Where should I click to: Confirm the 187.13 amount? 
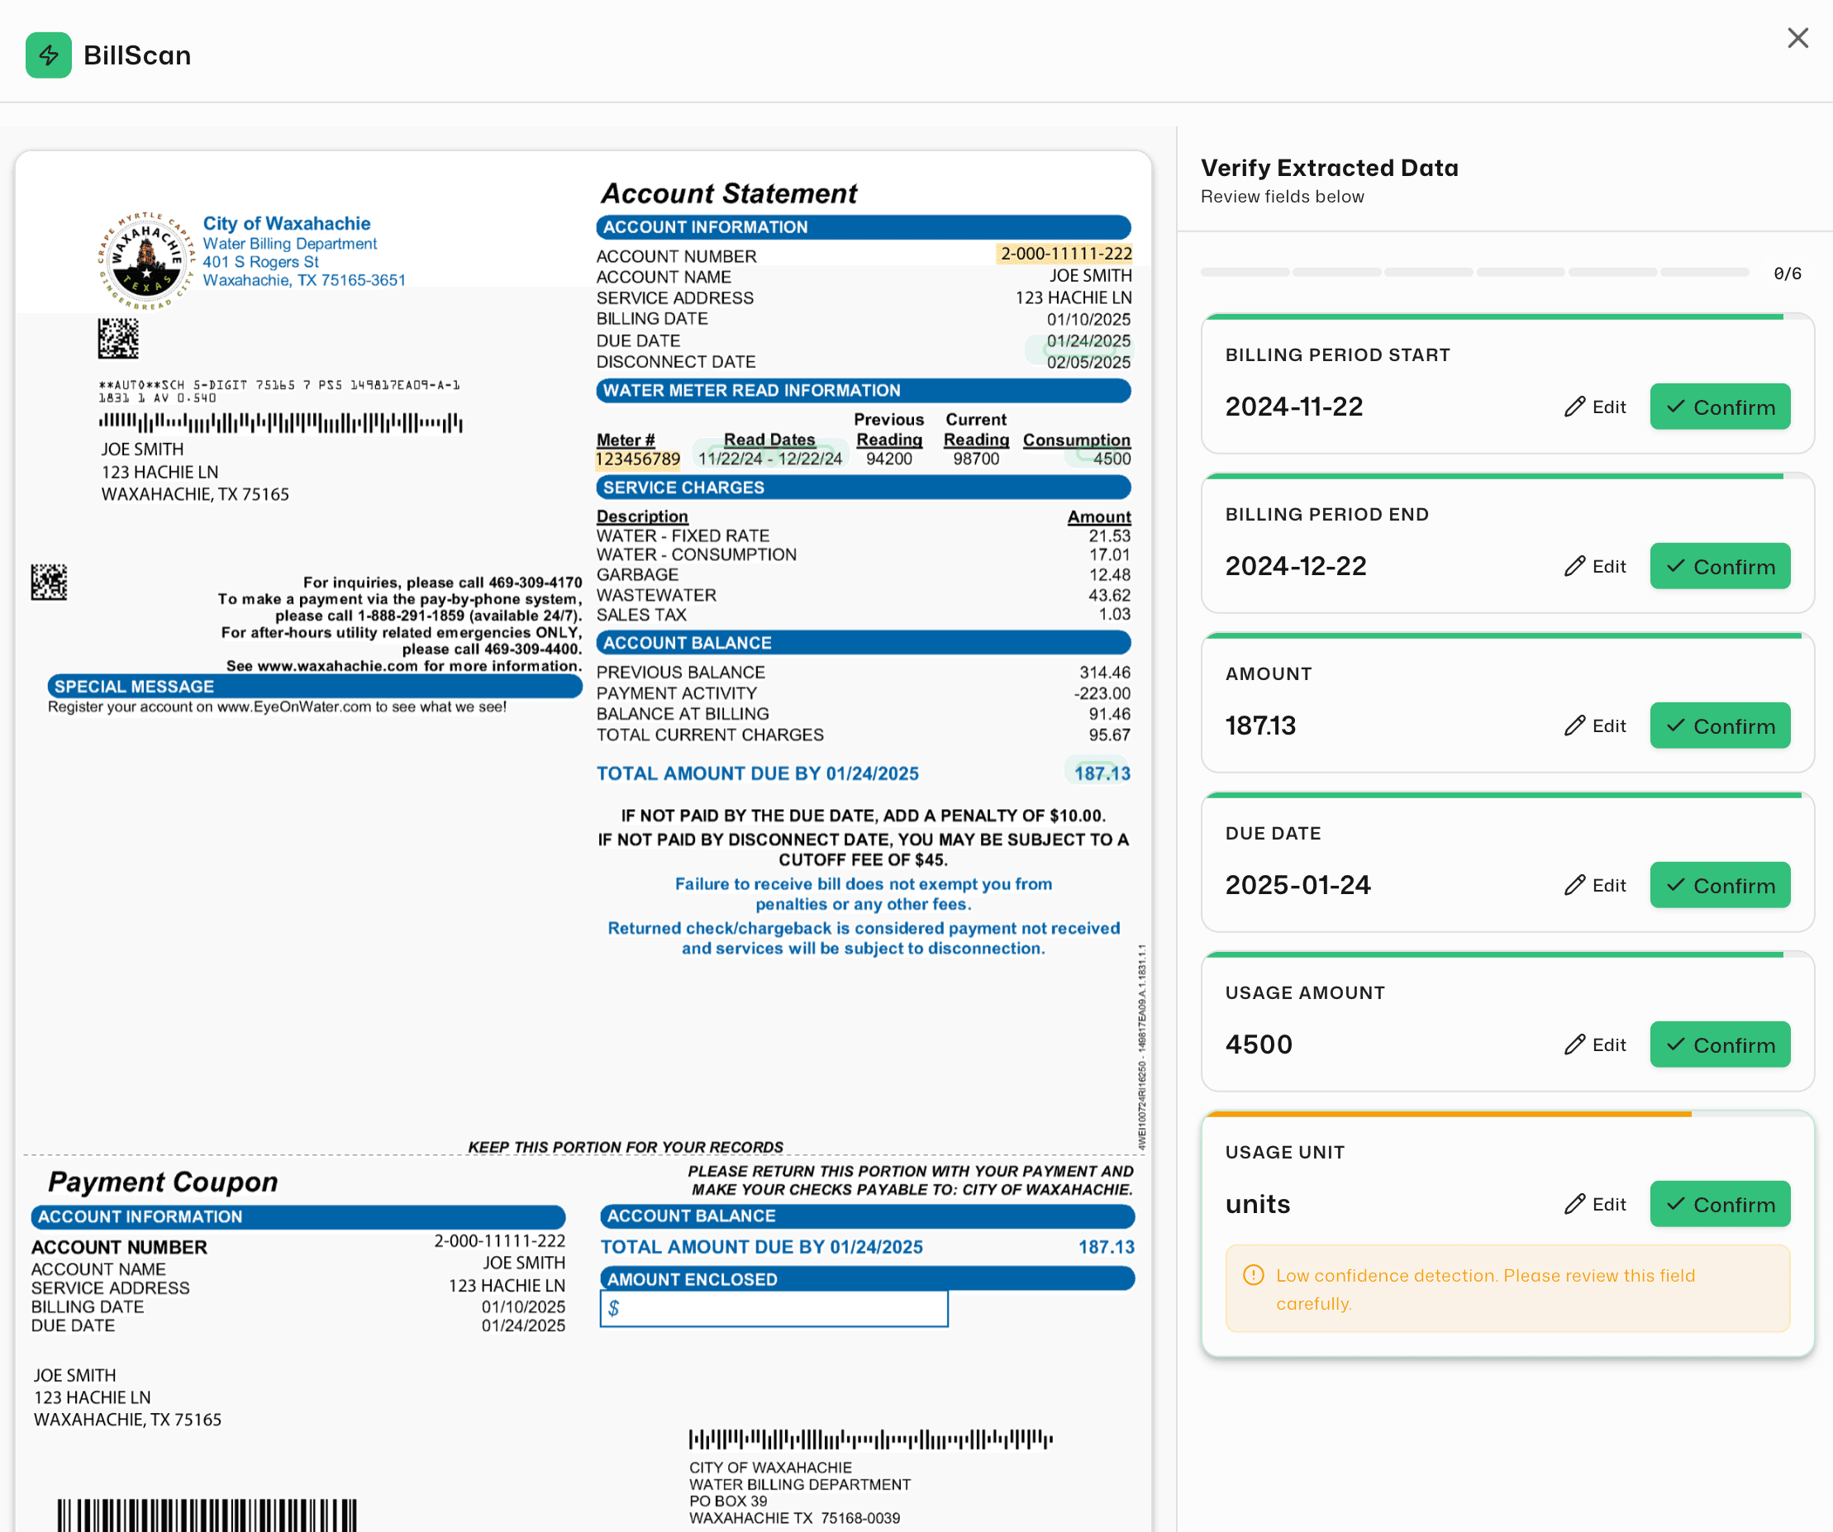click(1719, 726)
